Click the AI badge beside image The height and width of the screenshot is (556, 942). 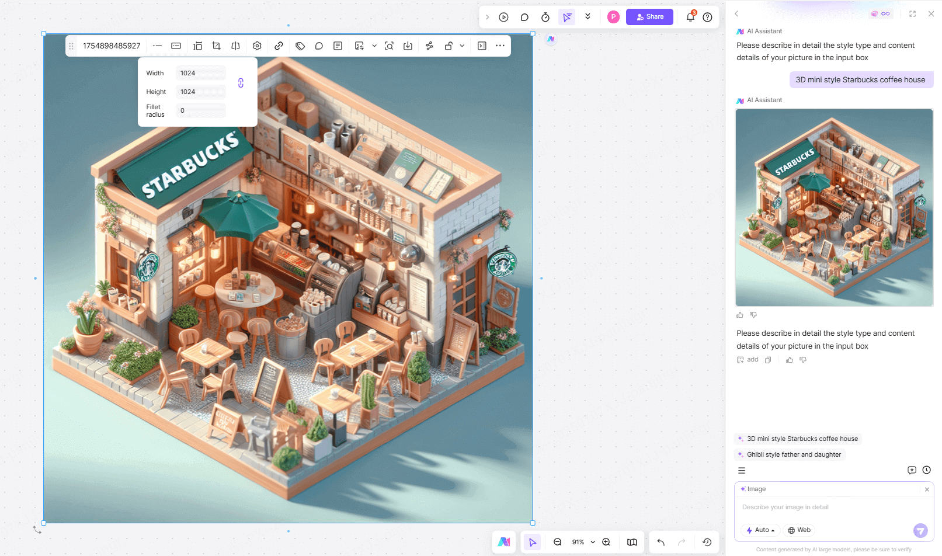551,39
